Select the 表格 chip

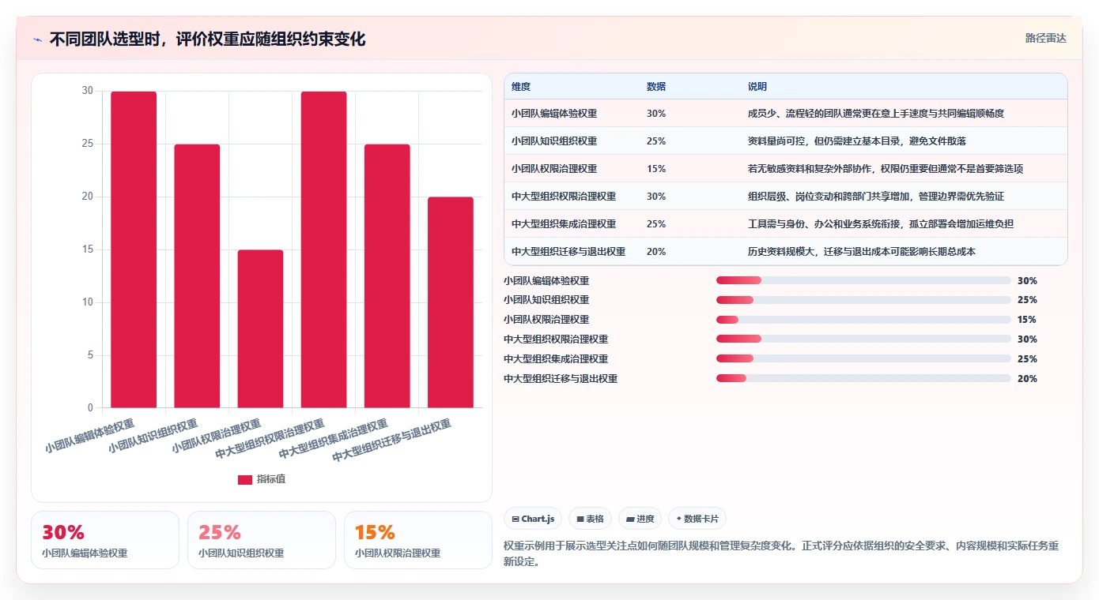pos(590,519)
